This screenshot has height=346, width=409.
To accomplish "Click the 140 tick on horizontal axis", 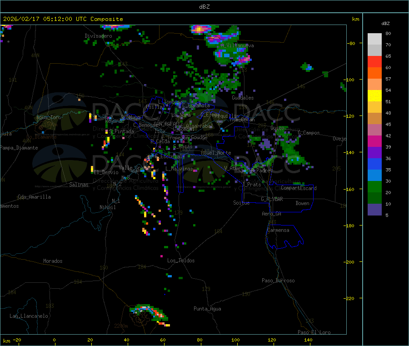I will point(308,340).
